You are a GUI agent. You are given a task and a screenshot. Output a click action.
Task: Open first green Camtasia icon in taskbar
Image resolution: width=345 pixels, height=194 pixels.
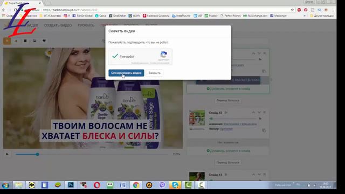(x=188, y=185)
